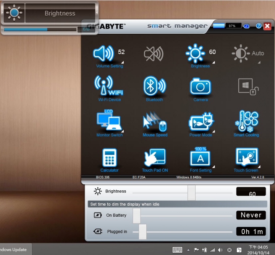The image size is (275, 255).
Task: Click the white square tray icon beside the clock
Action: [239, 250]
